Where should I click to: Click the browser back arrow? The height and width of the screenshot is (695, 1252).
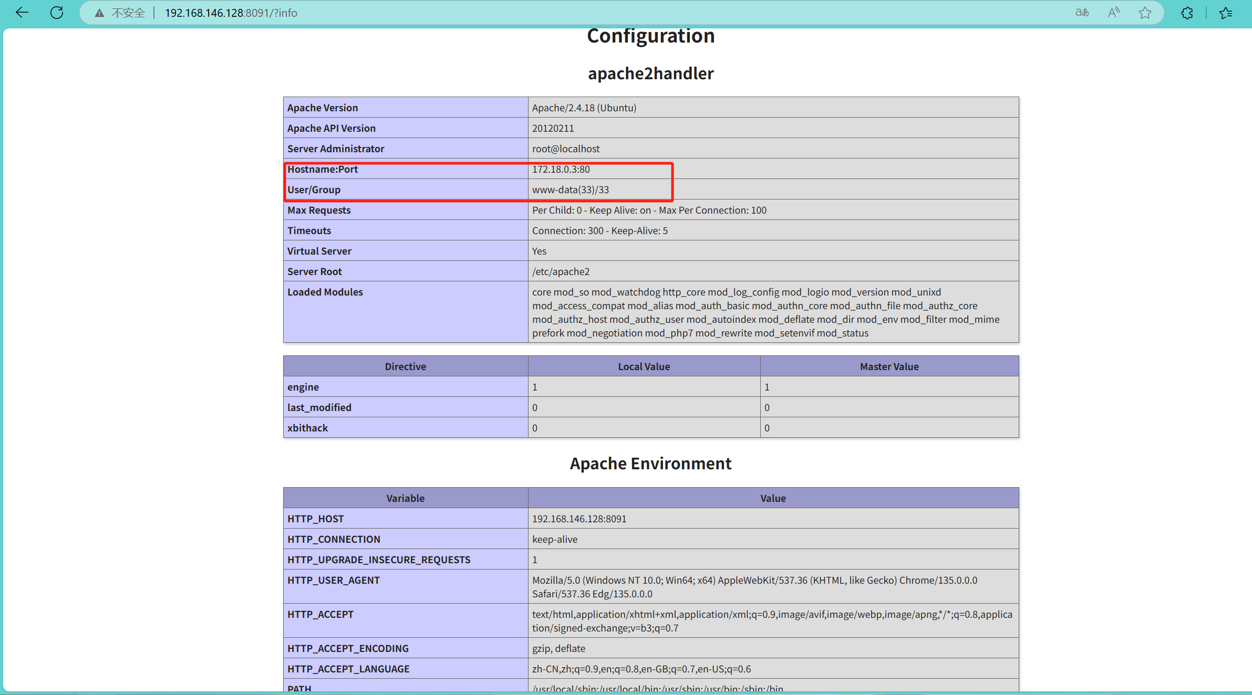tap(22, 13)
